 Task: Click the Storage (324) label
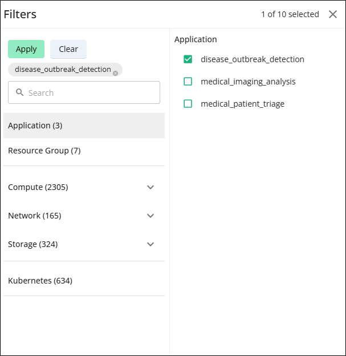point(33,244)
